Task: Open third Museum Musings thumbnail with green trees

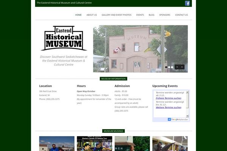Action: click(132, 143)
